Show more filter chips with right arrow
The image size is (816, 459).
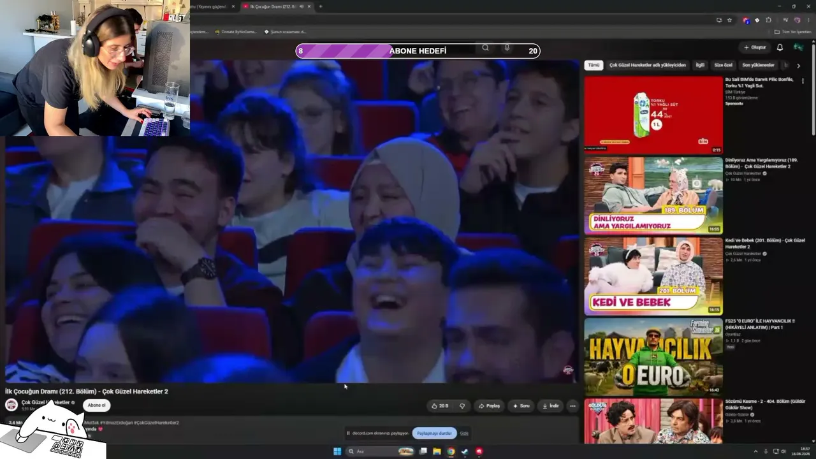(798, 65)
